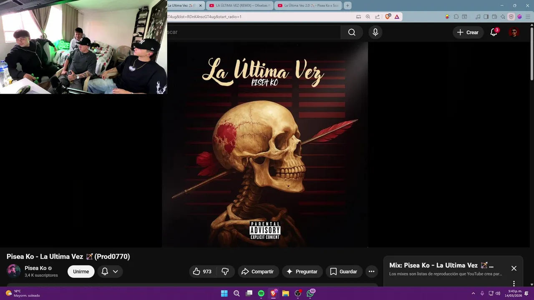534x300 pixels.
Task: Open the YouTube account avatar menu
Action: [x=514, y=32]
